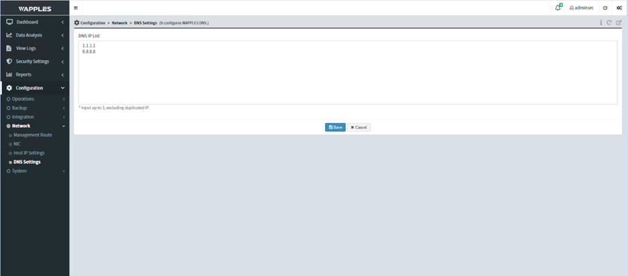Cancel the DNS changes
This screenshot has height=276, width=628.
[358, 127]
